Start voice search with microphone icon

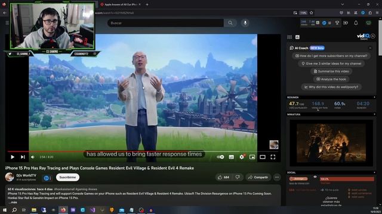pos(245,23)
